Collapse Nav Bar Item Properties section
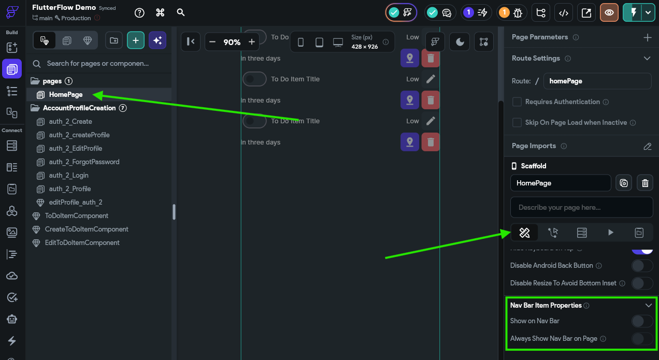 pos(648,306)
